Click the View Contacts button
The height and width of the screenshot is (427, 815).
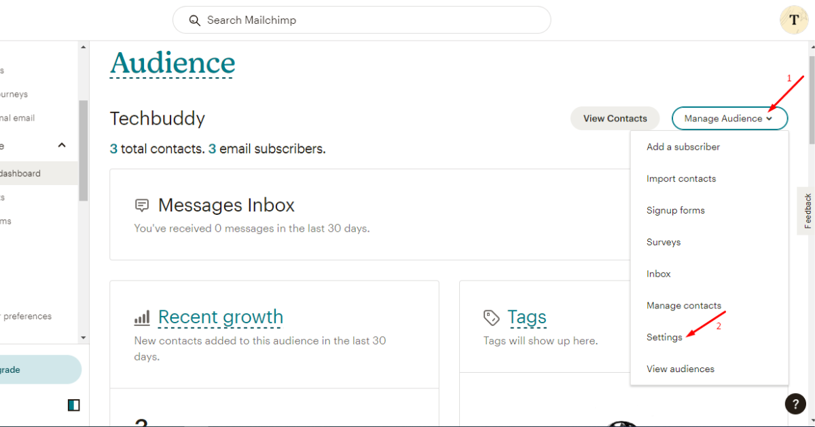[x=615, y=118]
